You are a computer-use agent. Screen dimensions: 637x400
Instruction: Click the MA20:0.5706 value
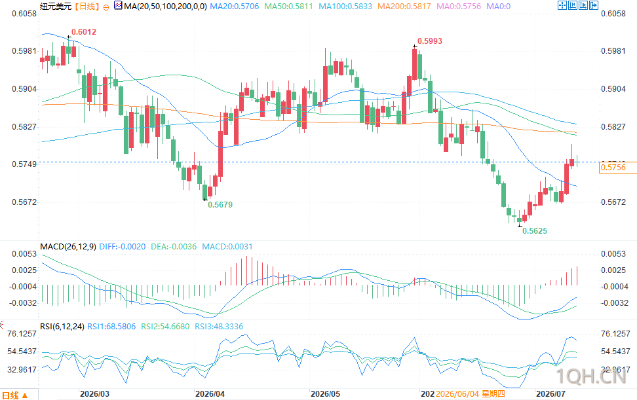tap(235, 7)
